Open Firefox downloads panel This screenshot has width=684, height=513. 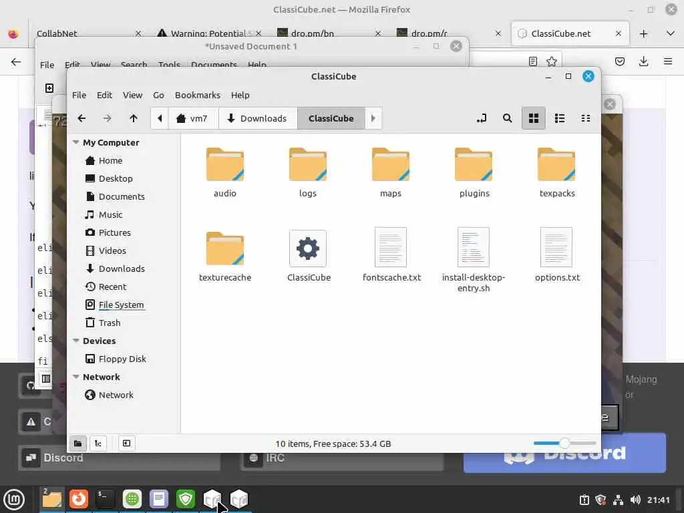click(x=643, y=61)
